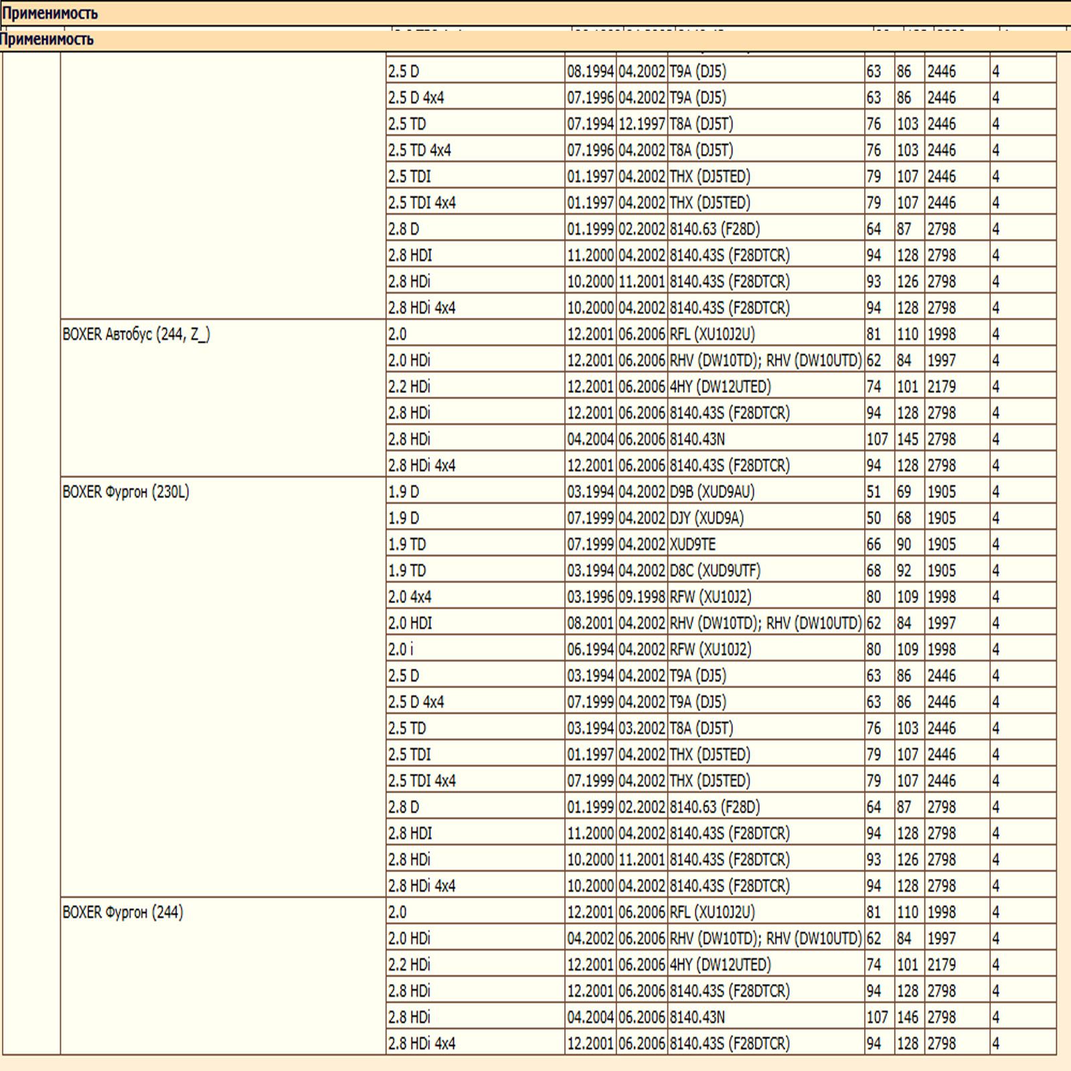Click the horsepower value '92'
1071x1071 pixels.
[x=904, y=571]
